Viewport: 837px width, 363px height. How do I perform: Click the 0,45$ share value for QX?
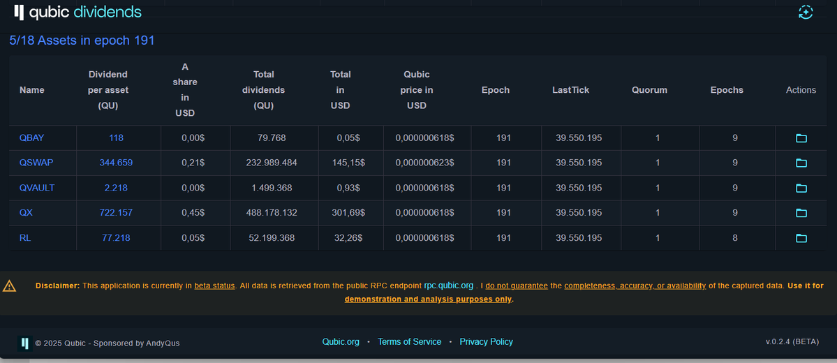[193, 212]
